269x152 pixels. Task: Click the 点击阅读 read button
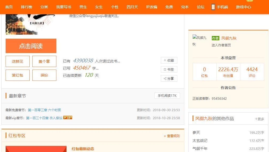31,46
